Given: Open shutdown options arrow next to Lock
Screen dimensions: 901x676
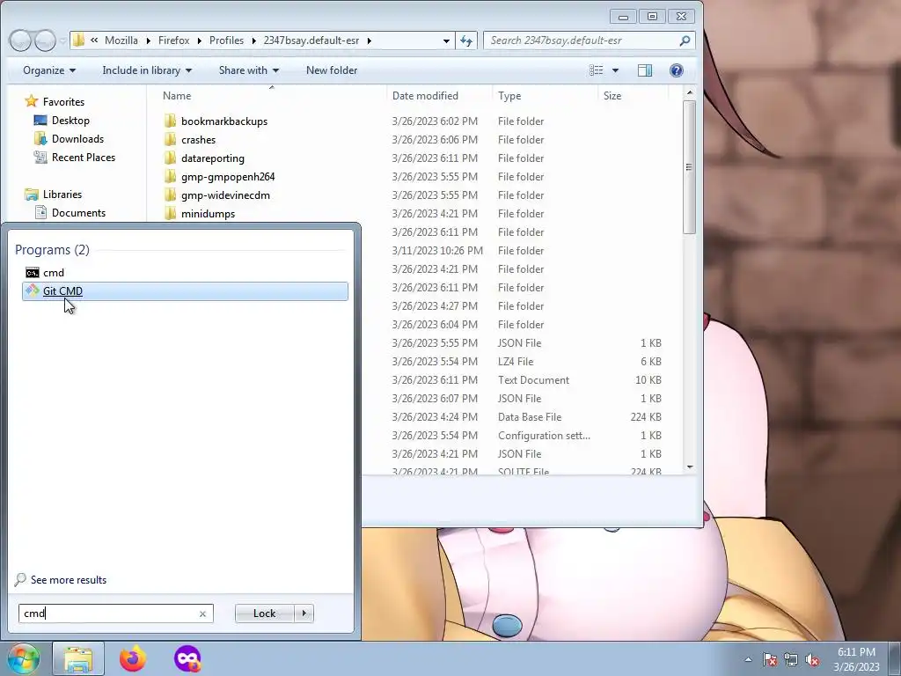Looking at the screenshot, I should pyautogui.click(x=304, y=614).
